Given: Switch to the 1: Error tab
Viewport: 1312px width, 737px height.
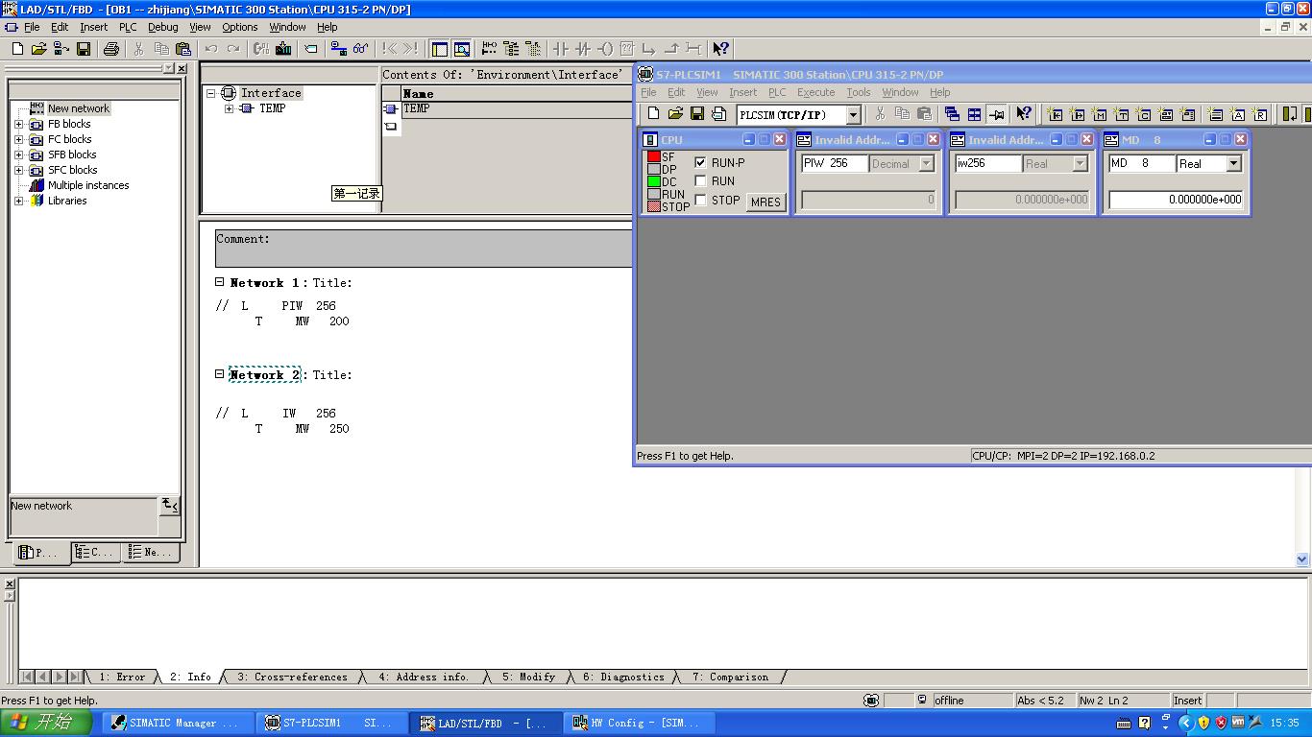Looking at the screenshot, I should (x=122, y=677).
